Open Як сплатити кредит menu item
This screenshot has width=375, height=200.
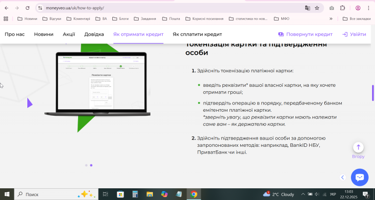point(197,35)
